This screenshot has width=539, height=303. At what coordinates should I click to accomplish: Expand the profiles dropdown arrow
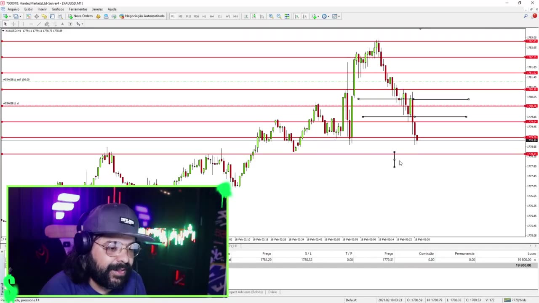click(x=20, y=16)
